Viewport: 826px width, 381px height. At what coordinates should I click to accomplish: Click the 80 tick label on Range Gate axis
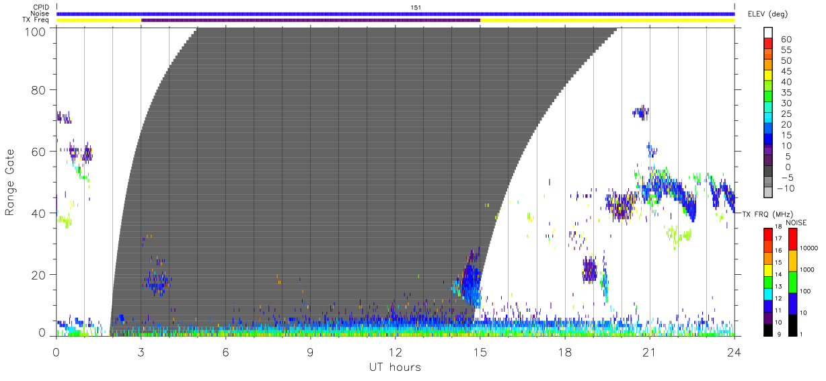[x=40, y=89]
